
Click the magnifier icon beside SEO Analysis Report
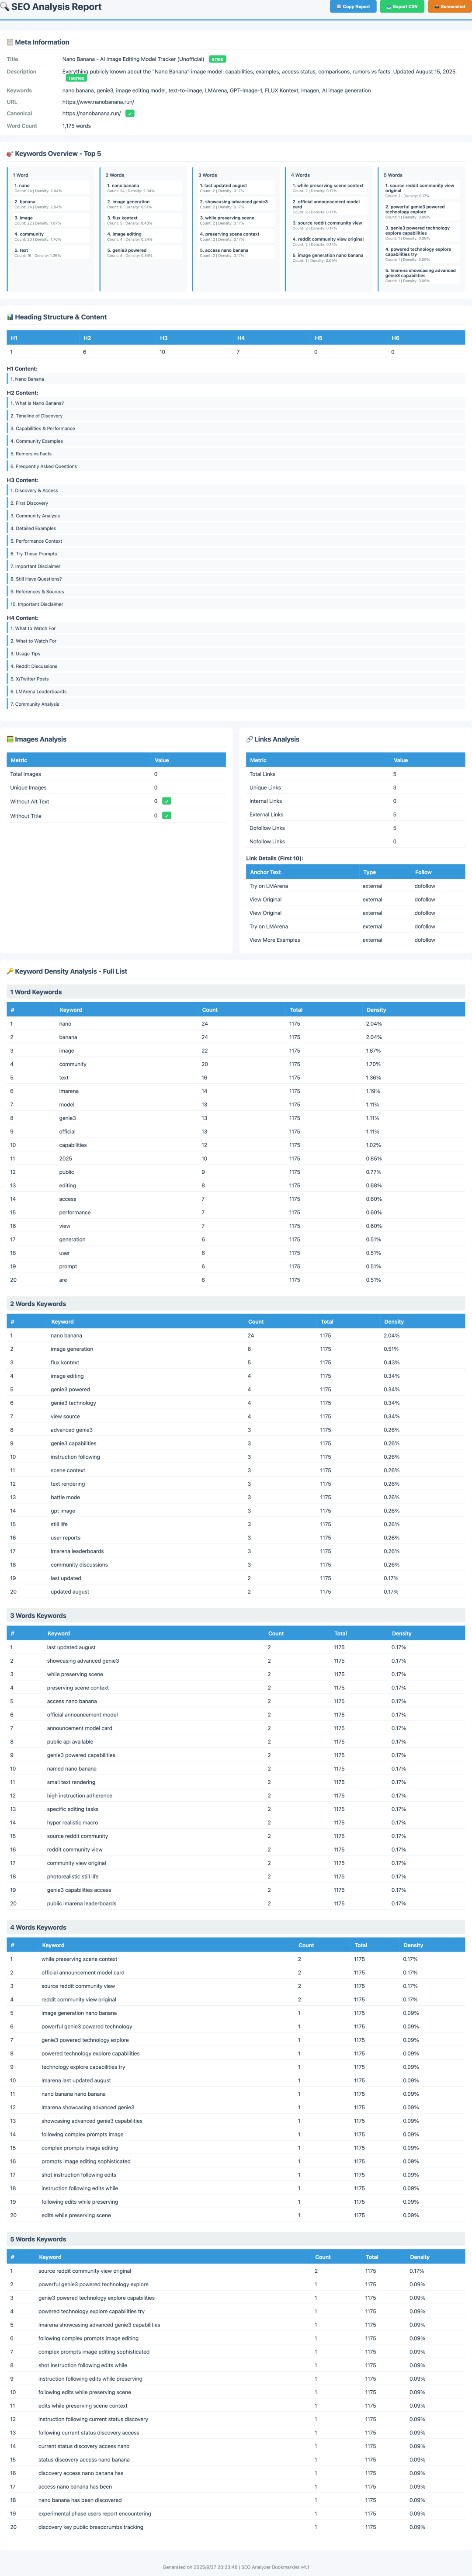(4, 6)
